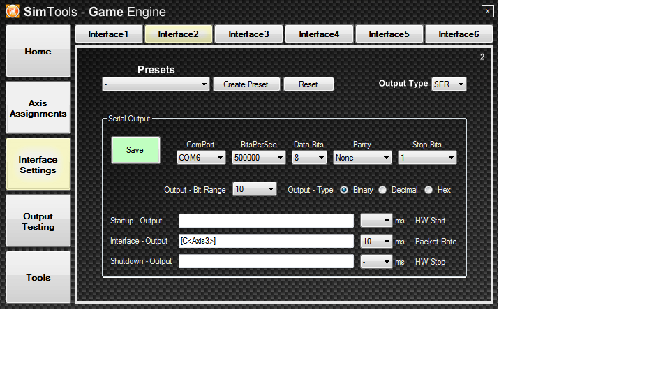Viewport: 670px width, 377px height.
Task: Switch to Interface1 tab
Action: [109, 34]
